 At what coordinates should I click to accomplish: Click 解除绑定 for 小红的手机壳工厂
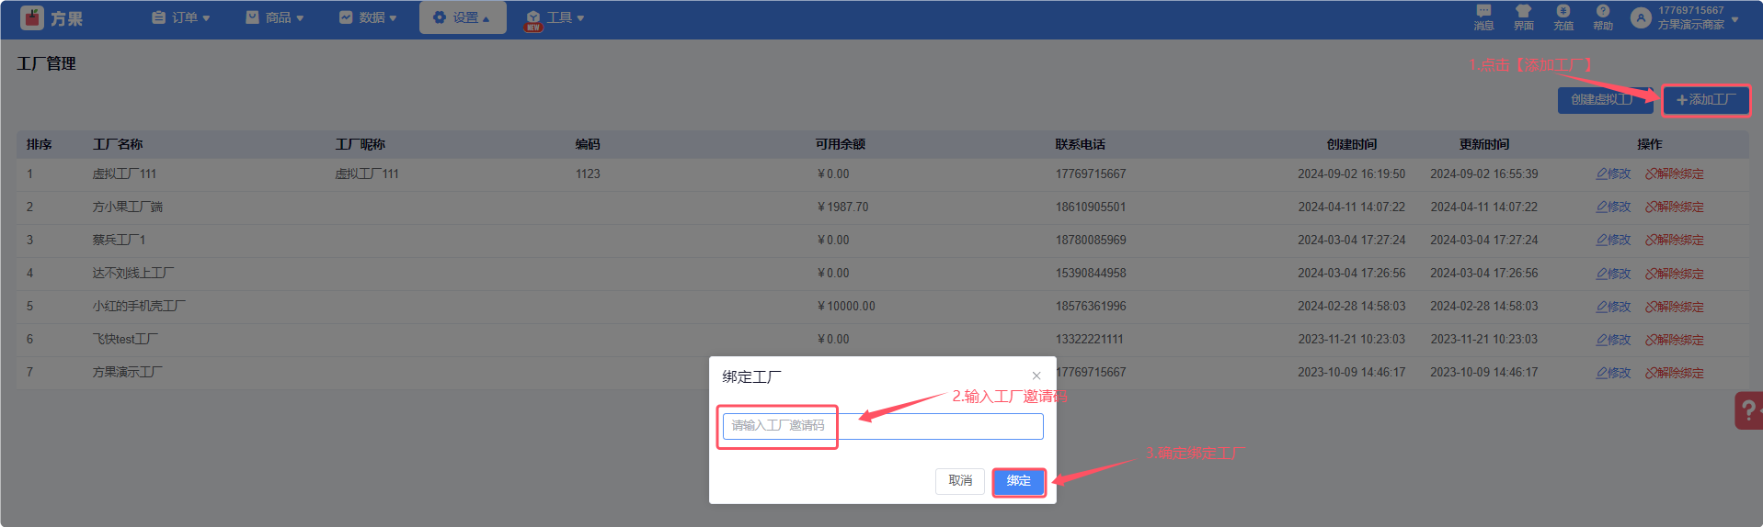[1675, 307]
